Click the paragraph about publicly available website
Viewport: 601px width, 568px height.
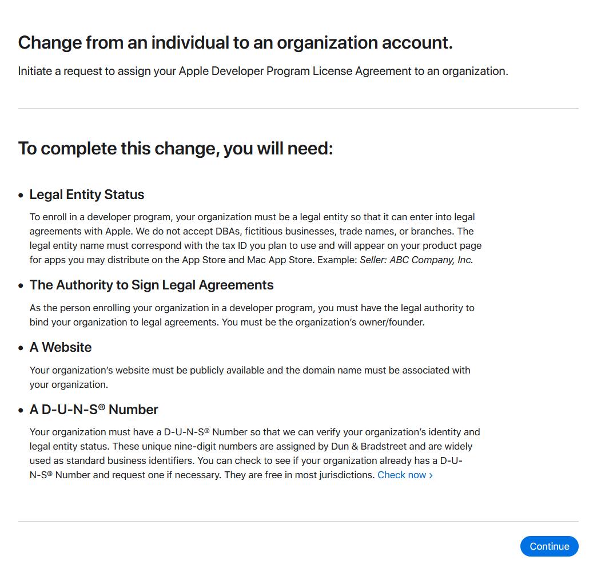(250, 378)
